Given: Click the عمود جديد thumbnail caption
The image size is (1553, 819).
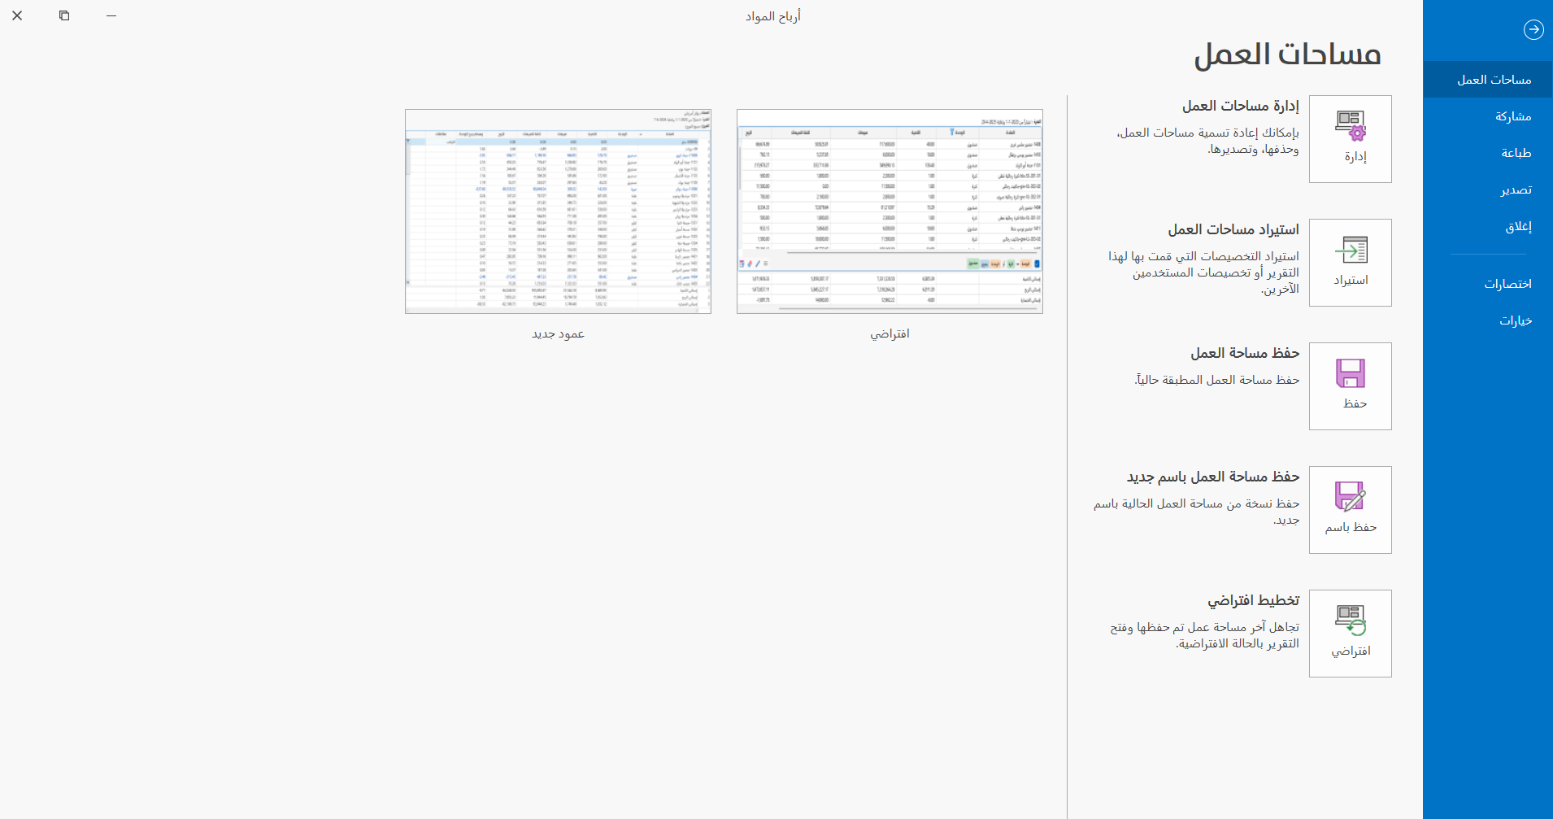Looking at the screenshot, I should click(x=558, y=334).
